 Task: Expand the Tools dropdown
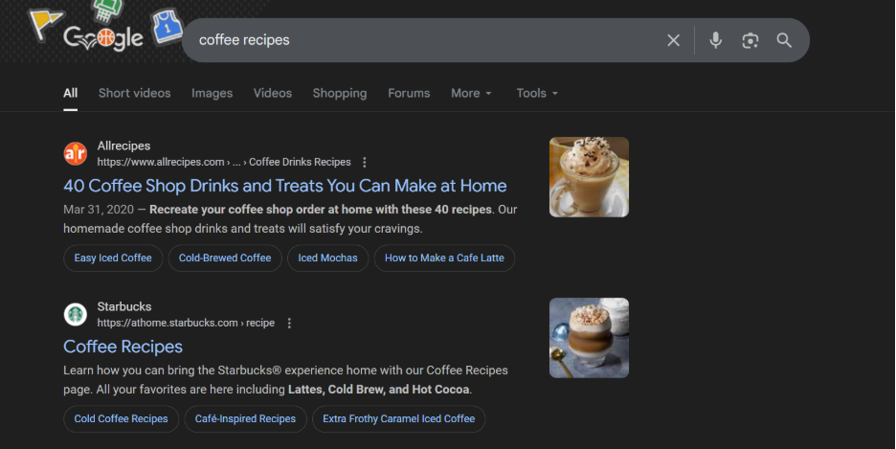coord(537,93)
